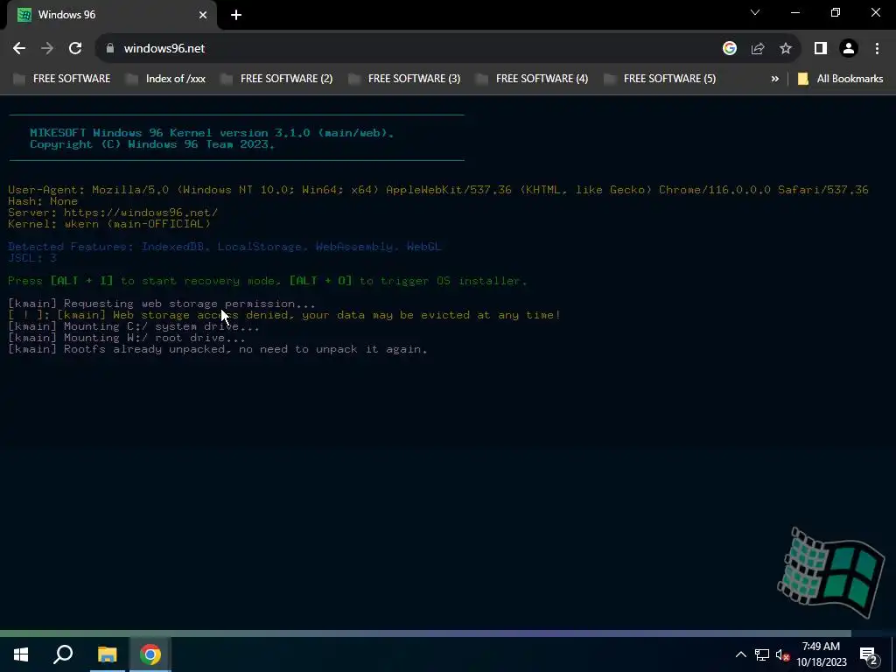The height and width of the screenshot is (672, 896).
Task: Open the FREE SOFTWARE (4) bookmark folder
Action: tap(532, 79)
